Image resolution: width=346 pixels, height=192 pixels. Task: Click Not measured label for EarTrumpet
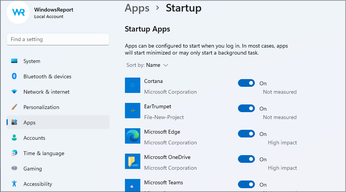(279, 117)
